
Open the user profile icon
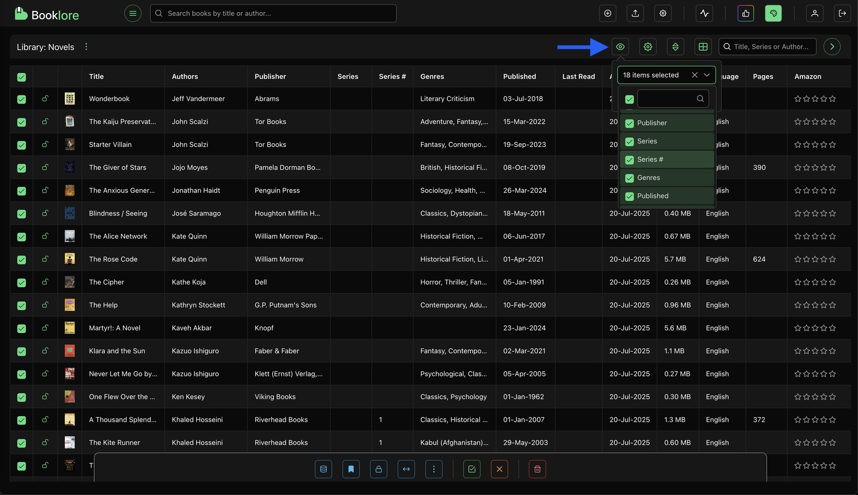pyautogui.click(x=814, y=13)
